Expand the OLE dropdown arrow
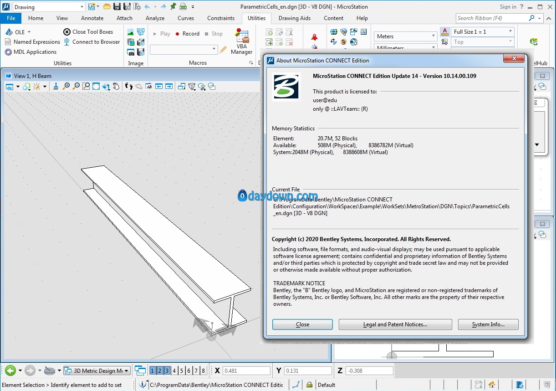 click(x=29, y=32)
